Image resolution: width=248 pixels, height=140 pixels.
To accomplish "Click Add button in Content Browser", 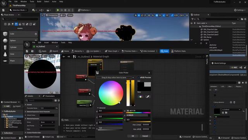I will 7,106.
